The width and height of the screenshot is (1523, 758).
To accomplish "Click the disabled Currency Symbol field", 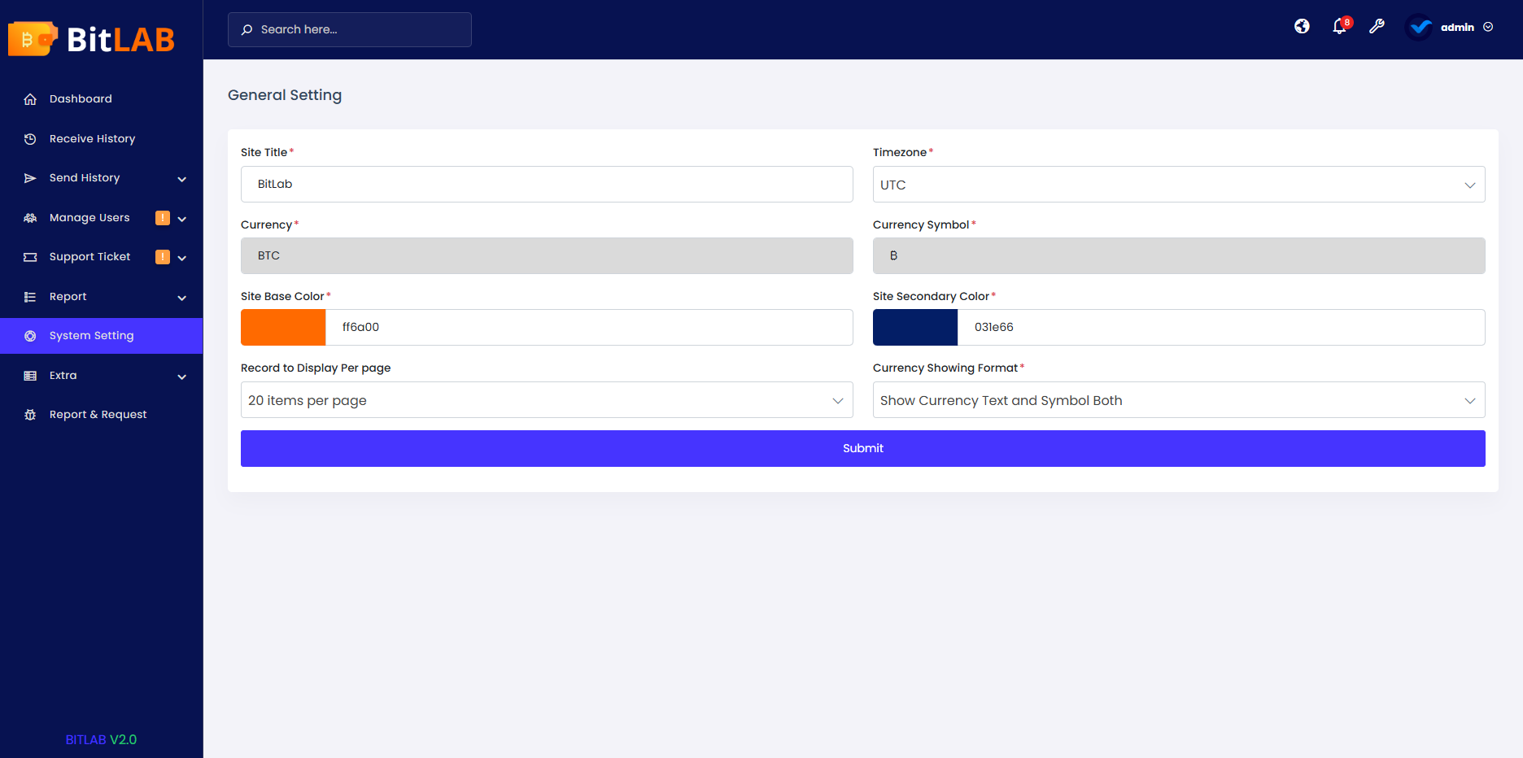I will pyautogui.click(x=1179, y=255).
